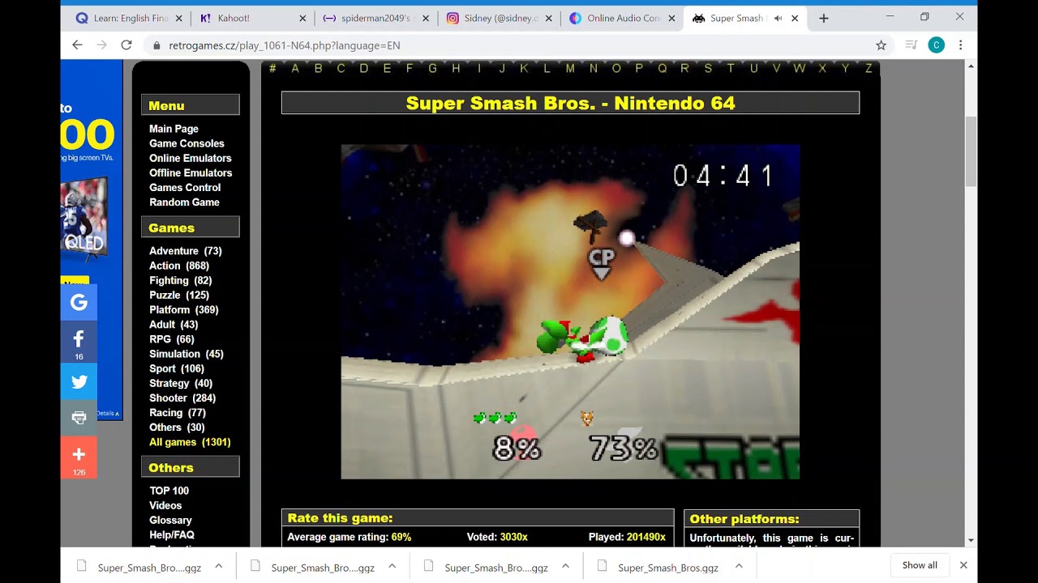The image size is (1038, 583).
Task: Select Action (868) category
Action: [179, 266]
